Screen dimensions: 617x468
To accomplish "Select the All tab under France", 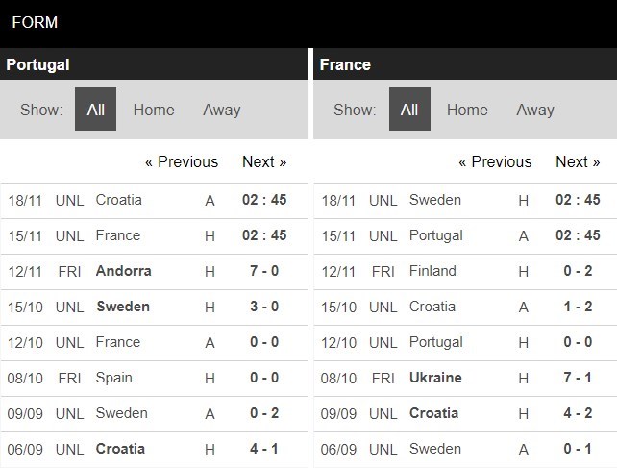I will (409, 110).
